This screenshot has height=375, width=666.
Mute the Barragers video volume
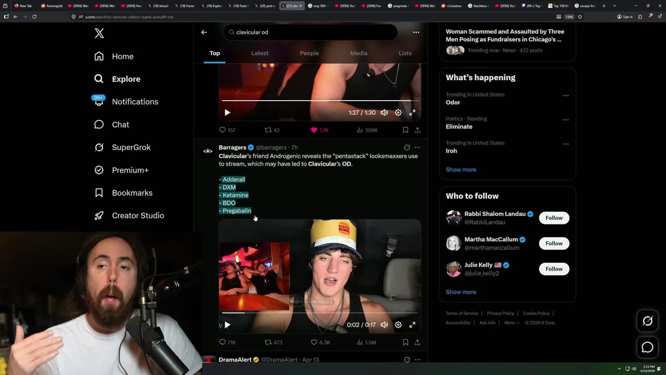pos(384,325)
